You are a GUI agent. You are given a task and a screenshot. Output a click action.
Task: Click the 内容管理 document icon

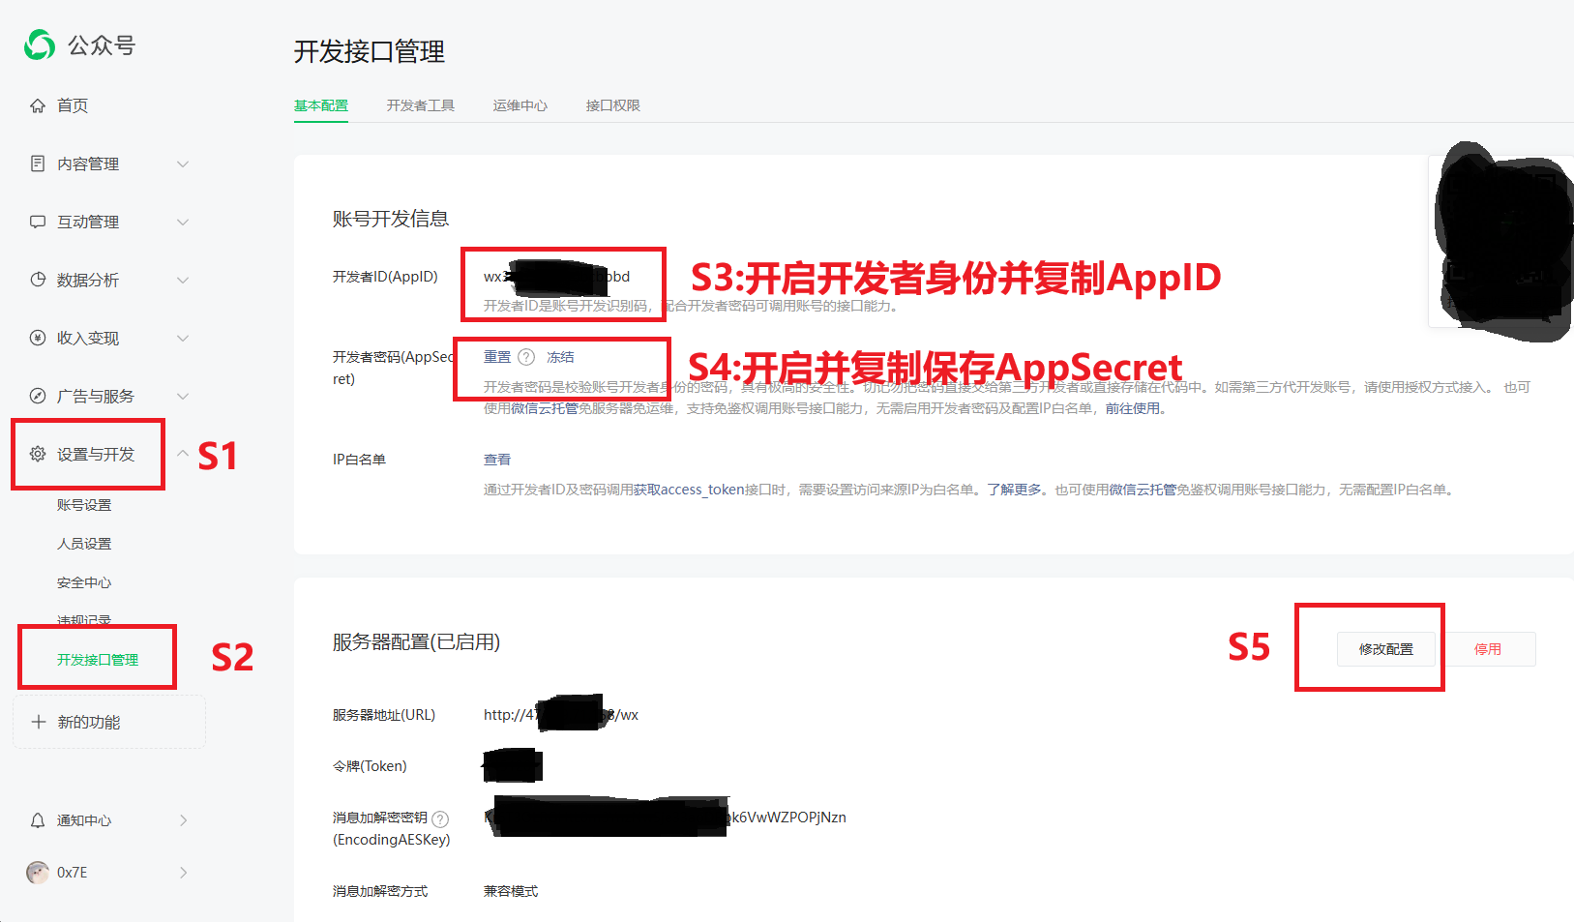(x=38, y=164)
